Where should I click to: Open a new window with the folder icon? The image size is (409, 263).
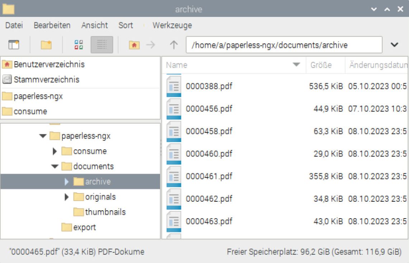click(x=46, y=45)
